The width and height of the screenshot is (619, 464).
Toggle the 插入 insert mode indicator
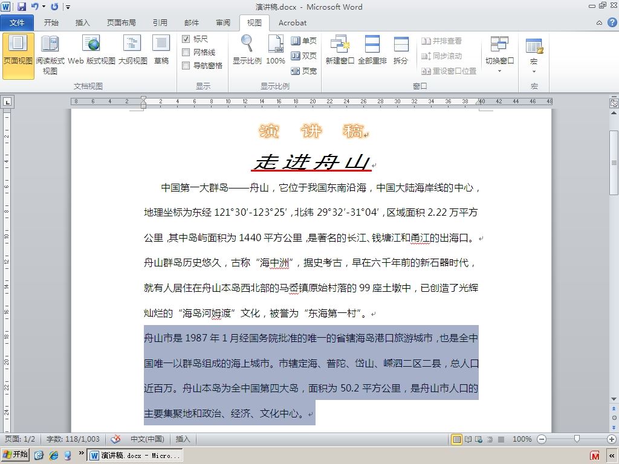(x=183, y=439)
